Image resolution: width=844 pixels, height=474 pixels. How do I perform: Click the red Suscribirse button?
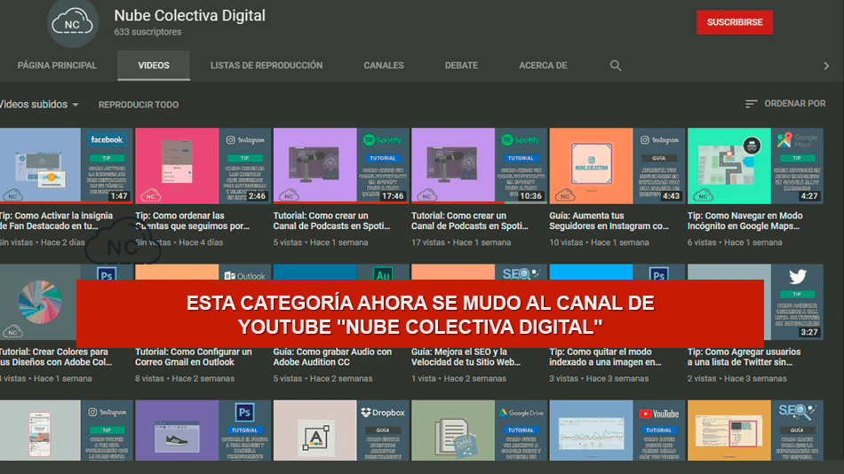734,22
